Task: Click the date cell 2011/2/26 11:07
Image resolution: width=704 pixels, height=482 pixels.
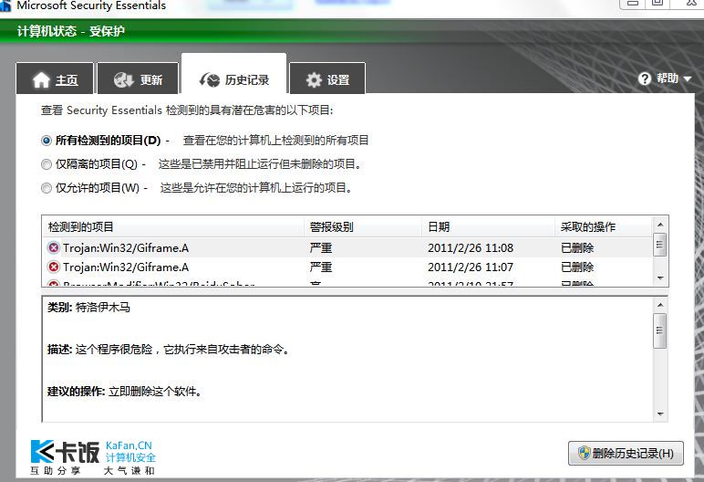Action: 471,267
